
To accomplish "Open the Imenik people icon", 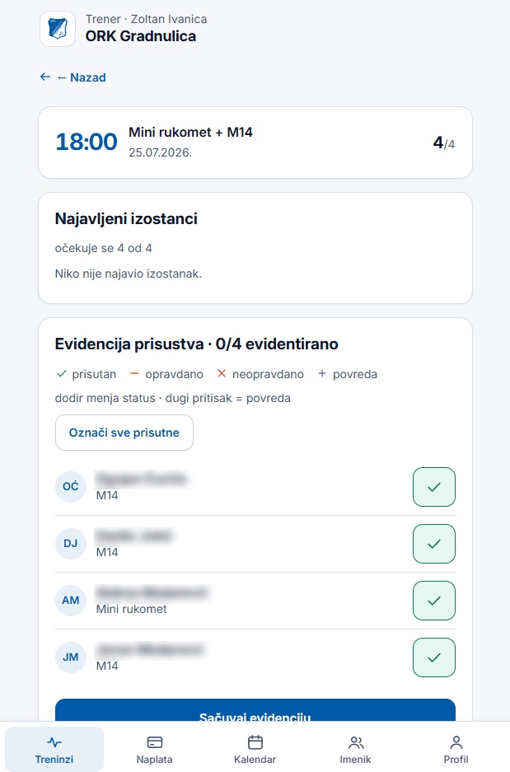I will [355, 742].
